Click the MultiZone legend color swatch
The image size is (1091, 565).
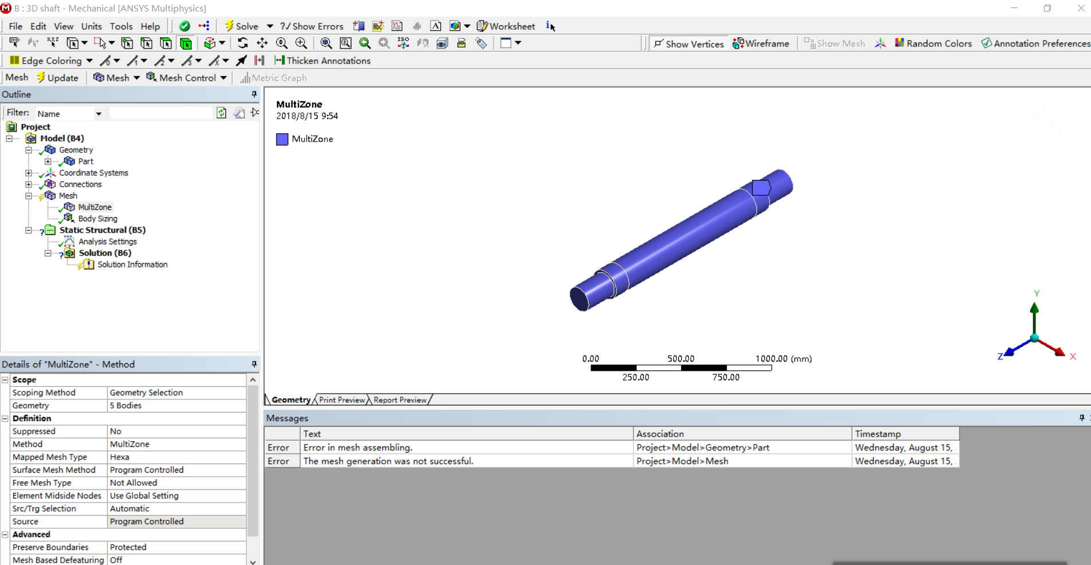(x=282, y=139)
